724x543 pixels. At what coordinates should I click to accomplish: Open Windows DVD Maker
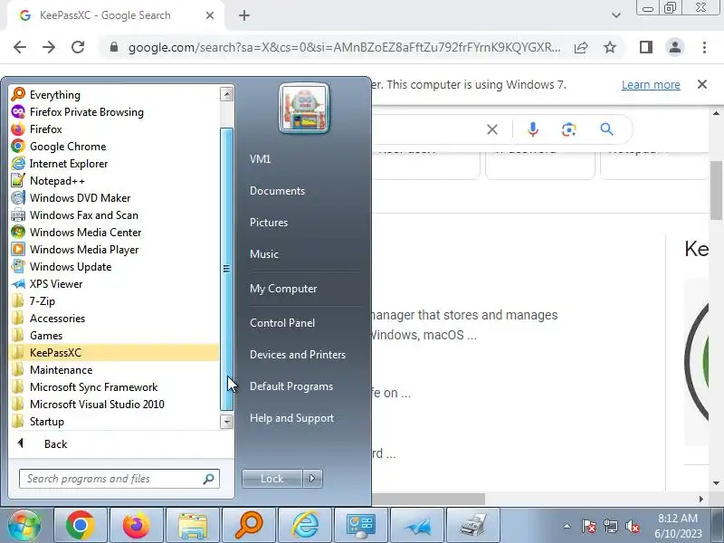click(x=114, y=198)
